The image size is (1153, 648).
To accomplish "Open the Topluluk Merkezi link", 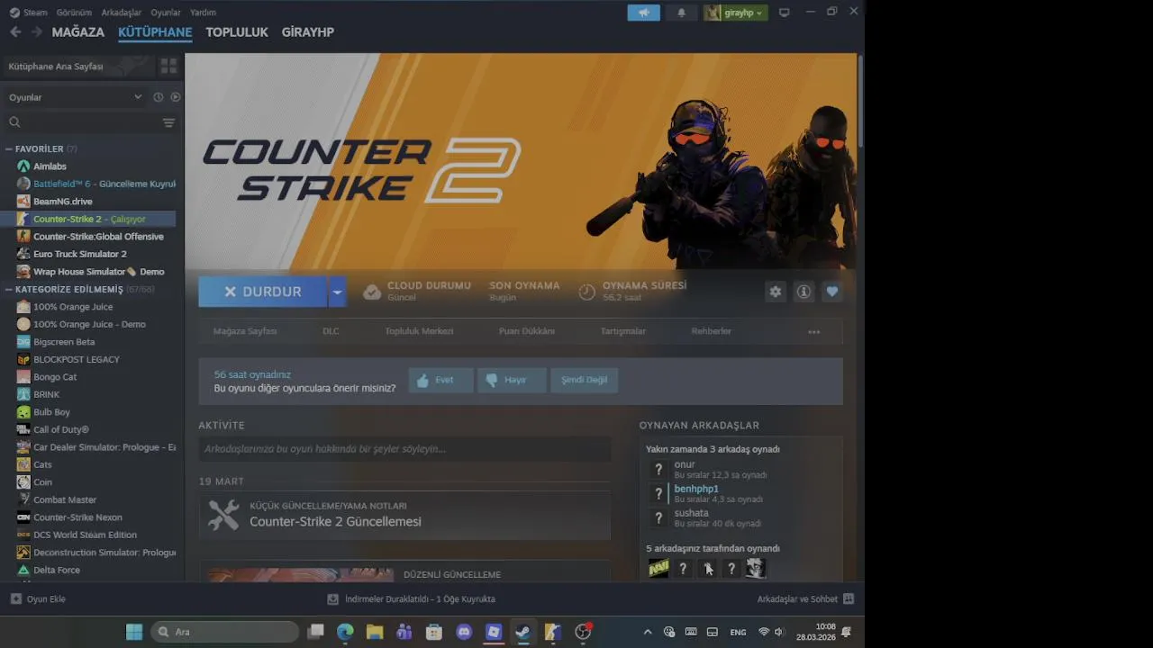I will click(419, 331).
